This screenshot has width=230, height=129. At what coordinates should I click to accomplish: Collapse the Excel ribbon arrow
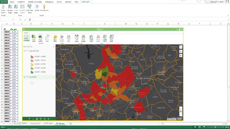(x=228, y=15)
